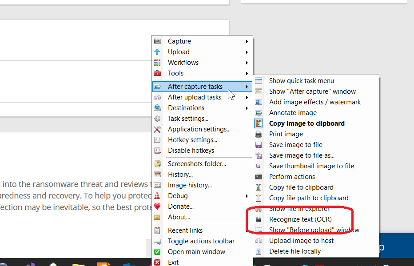This screenshot has width=414, height=266.
Task: Click the cloud icon beside After upload tasks
Action: tap(157, 97)
